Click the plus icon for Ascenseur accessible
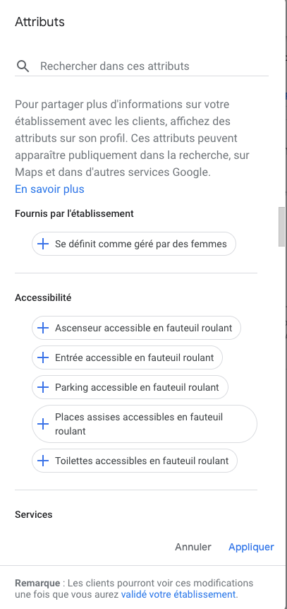Viewport: 287px width, 609px height. point(42,328)
